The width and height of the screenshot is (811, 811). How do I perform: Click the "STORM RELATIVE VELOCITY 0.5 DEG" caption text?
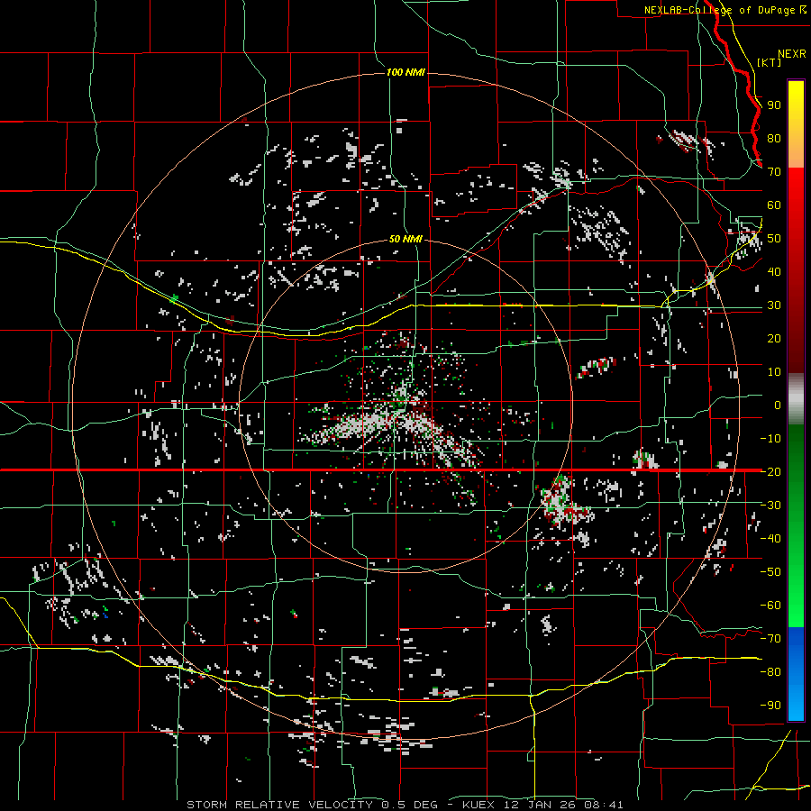coord(312,805)
